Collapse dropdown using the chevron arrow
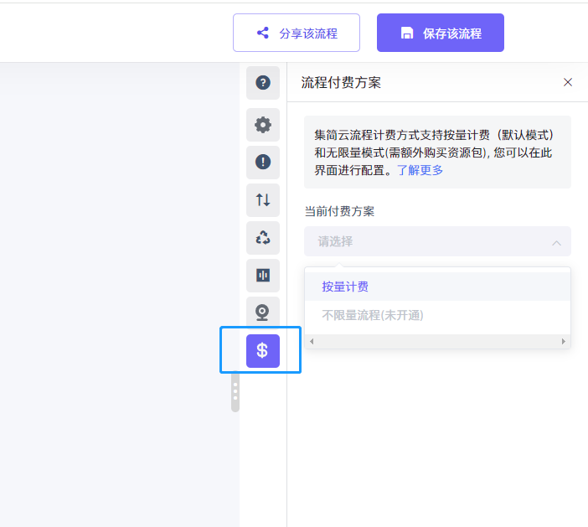588x527 pixels. pos(556,243)
